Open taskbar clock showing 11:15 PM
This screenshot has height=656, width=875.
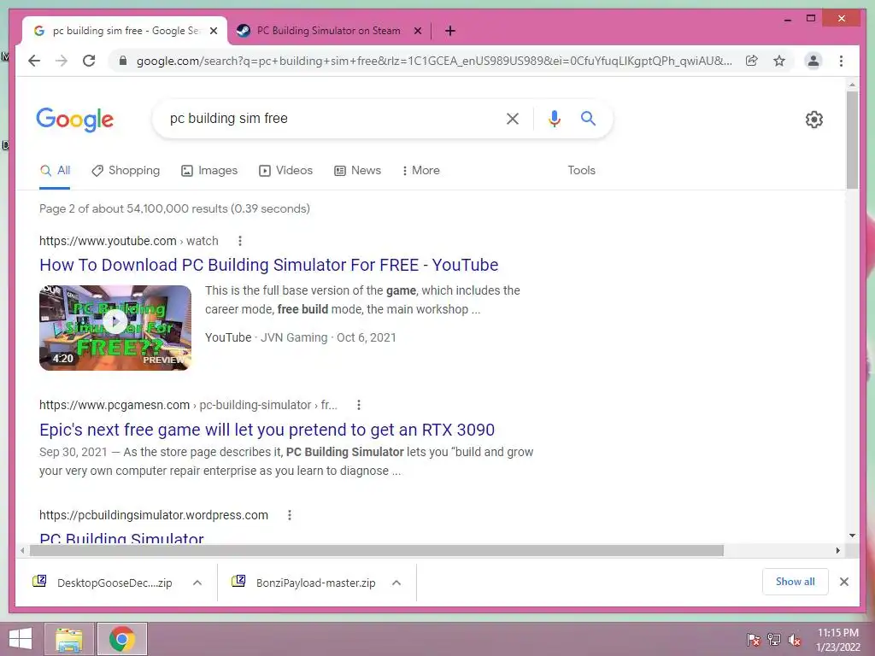pyautogui.click(x=838, y=639)
